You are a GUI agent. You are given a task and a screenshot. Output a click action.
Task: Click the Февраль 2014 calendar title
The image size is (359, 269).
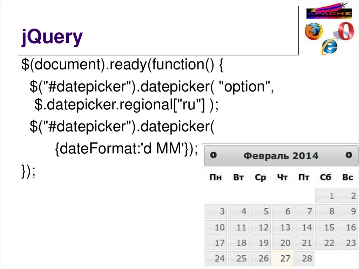click(281, 155)
